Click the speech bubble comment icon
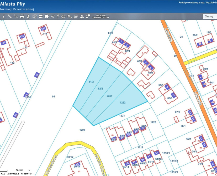Viewport: 217px width, 176px height. click(x=47, y=16)
